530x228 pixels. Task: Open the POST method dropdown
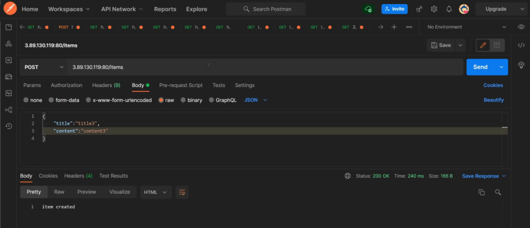click(x=44, y=67)
